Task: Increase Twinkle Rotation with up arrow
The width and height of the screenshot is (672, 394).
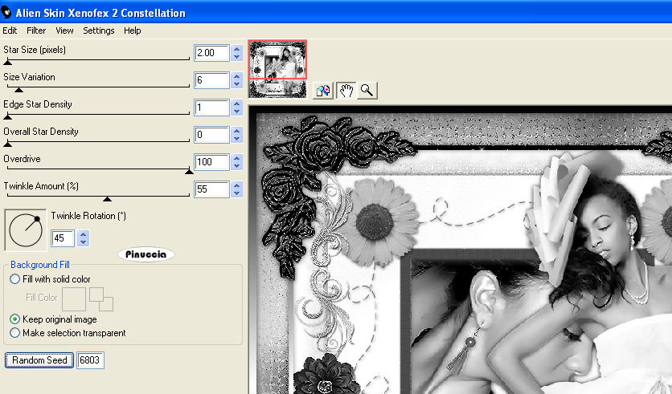Action: click(83, 234)
